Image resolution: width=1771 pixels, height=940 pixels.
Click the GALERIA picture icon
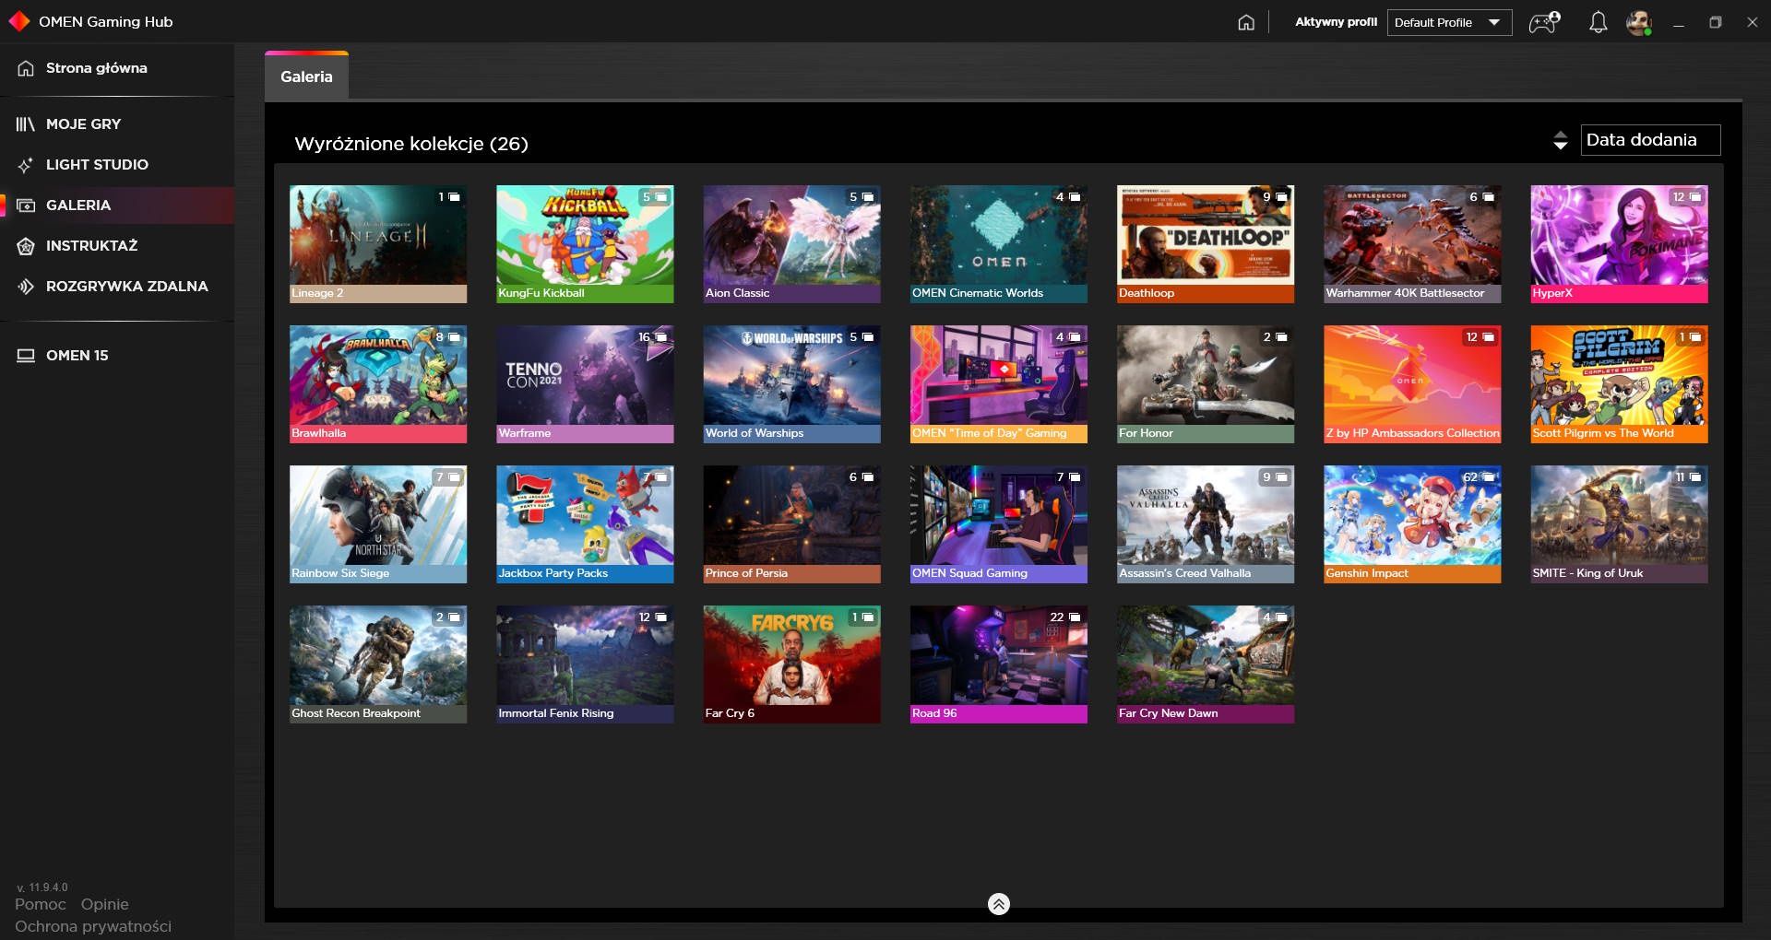26,206
